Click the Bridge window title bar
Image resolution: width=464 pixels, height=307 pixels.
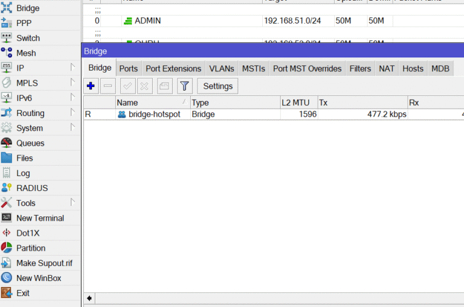pyautogui.click(x=272, y=51)
